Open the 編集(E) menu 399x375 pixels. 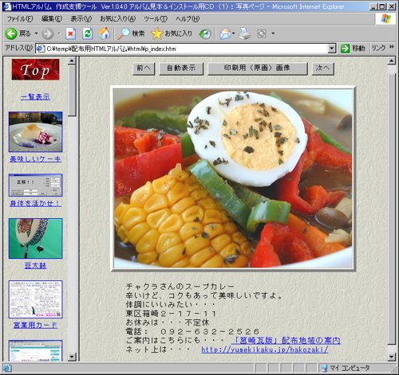click(52, 19)
